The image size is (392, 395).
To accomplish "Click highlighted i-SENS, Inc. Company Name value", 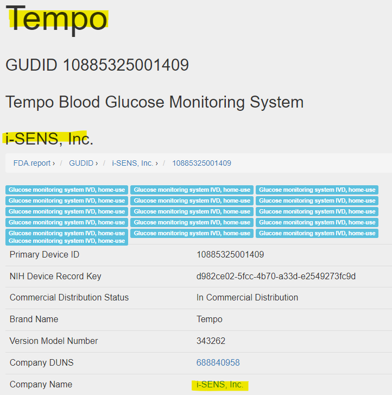I will point(220,385).
